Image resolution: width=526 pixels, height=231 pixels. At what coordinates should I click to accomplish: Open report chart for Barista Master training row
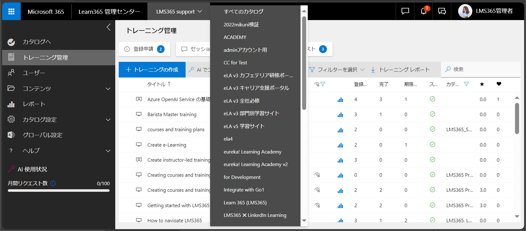(340, 115)
